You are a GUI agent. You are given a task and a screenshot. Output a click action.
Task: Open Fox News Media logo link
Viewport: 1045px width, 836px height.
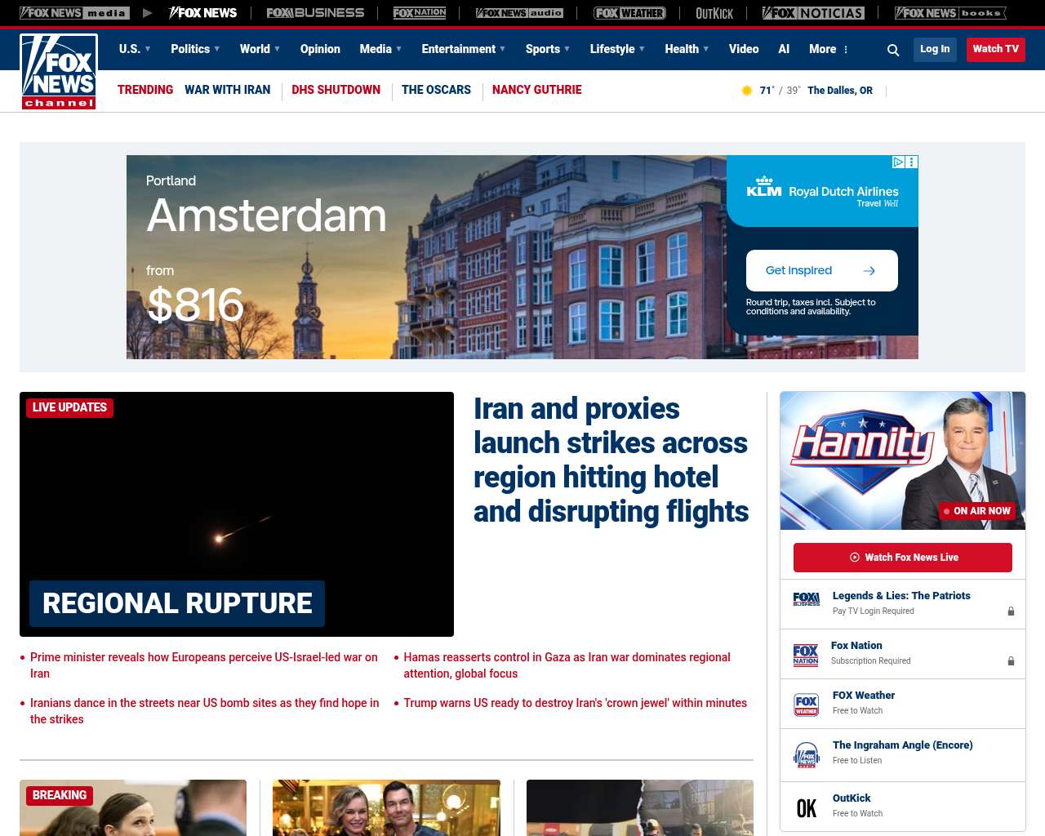click(74, 13)
